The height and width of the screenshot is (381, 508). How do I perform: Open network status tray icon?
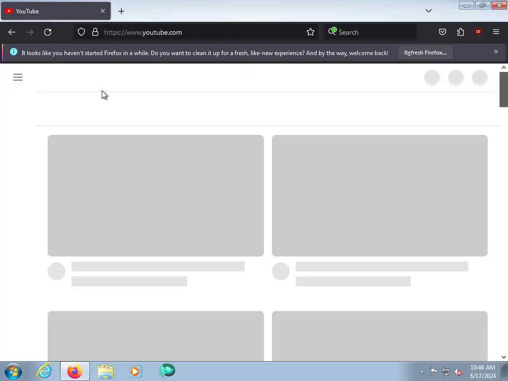point(446,372)
